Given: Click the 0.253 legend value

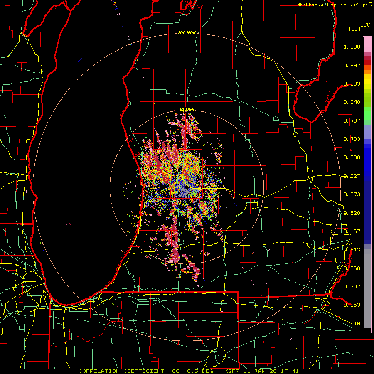Looking at the screenshot, I should (352, 305).
